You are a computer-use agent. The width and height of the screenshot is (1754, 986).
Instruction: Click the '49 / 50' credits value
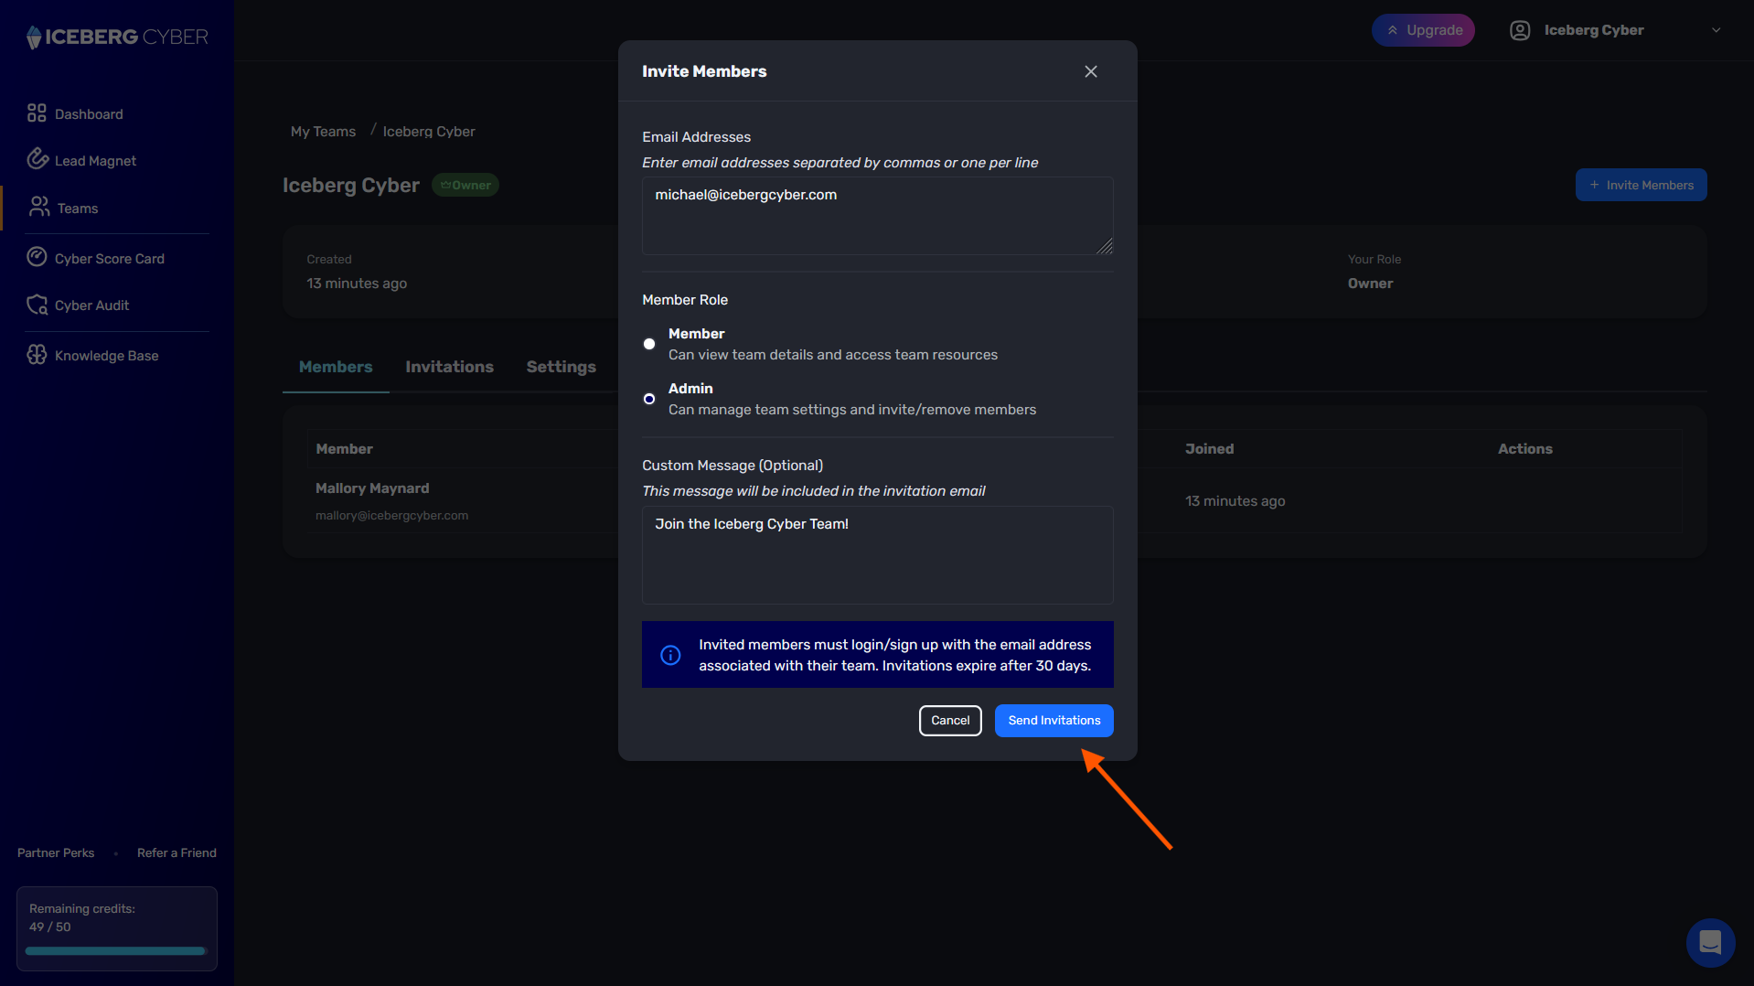49,927
